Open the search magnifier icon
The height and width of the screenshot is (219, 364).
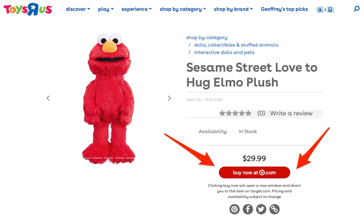pyautogui.click(x=357, y=9)
